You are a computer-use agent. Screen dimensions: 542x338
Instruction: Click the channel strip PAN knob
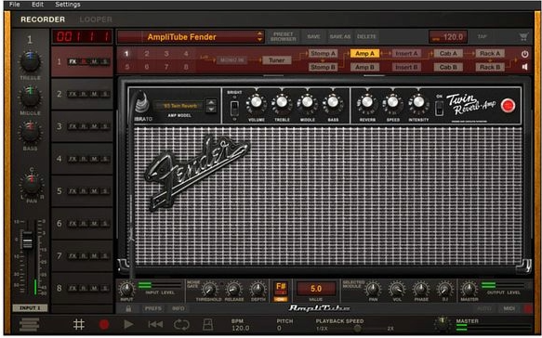[32, 186]
